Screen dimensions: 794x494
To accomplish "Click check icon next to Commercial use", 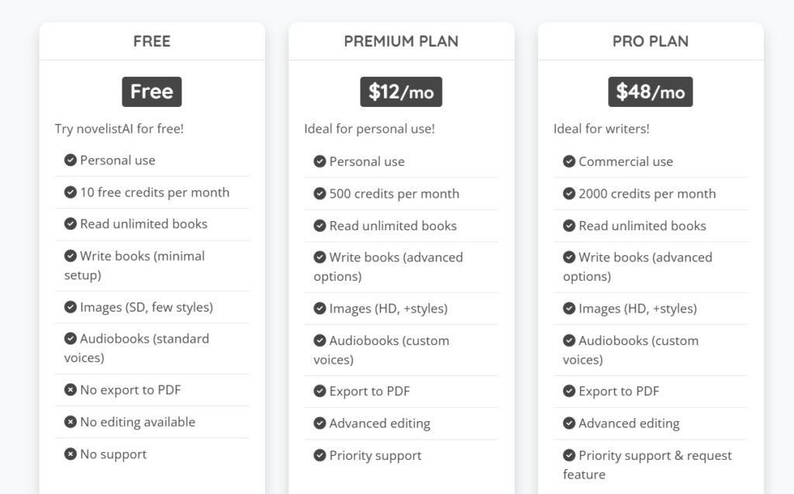I will point(569,161).
